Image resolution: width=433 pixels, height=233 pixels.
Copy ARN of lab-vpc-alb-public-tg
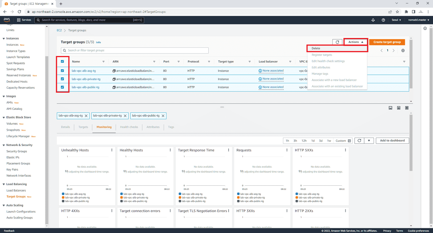click(x=114, y=87)
